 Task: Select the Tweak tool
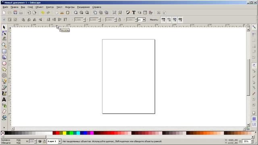click(4, 39)
